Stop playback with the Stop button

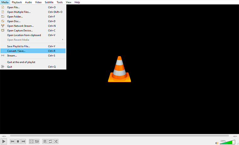click(x=18, y=142)
